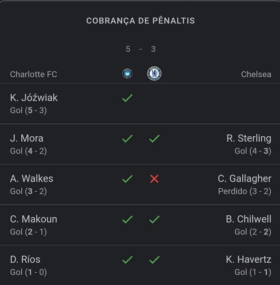Select player C. Gallagher
This screenshot has height=285, width=280.
[244, 178]
